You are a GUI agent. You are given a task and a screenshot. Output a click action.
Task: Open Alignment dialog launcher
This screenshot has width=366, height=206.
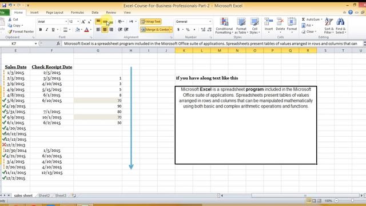[171, 37]
